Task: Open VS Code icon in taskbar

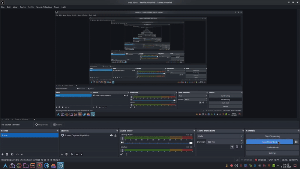Action: click(46, 166)
